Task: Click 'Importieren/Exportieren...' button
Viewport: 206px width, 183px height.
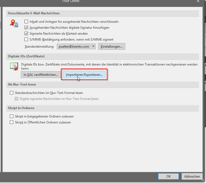Action: pos(84,75)
